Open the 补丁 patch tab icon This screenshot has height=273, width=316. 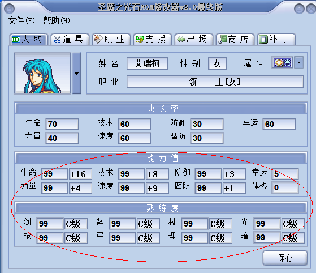(263, 40)
